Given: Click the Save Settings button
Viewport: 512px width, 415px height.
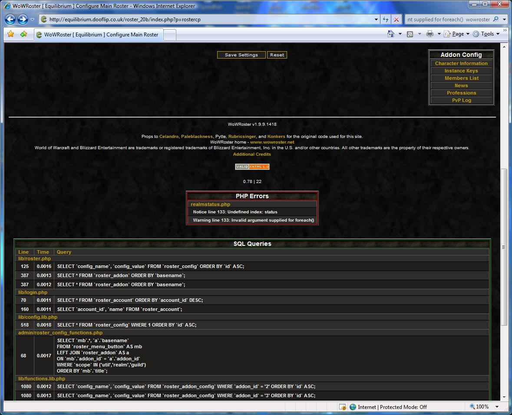Looking at the screenshot, I should (241, 55).
